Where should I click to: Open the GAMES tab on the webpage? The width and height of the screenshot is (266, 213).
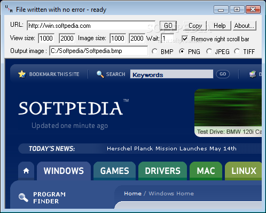click(x=114, y=171)
